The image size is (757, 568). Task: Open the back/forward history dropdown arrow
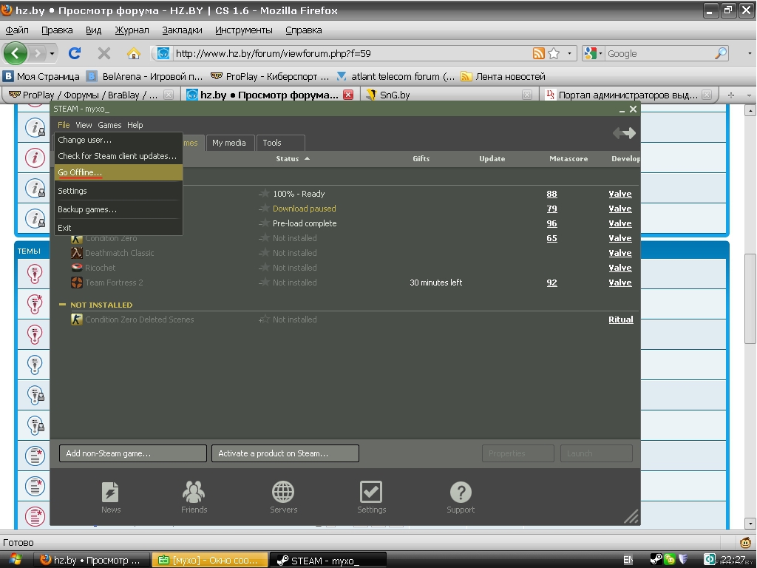point(52,53)
